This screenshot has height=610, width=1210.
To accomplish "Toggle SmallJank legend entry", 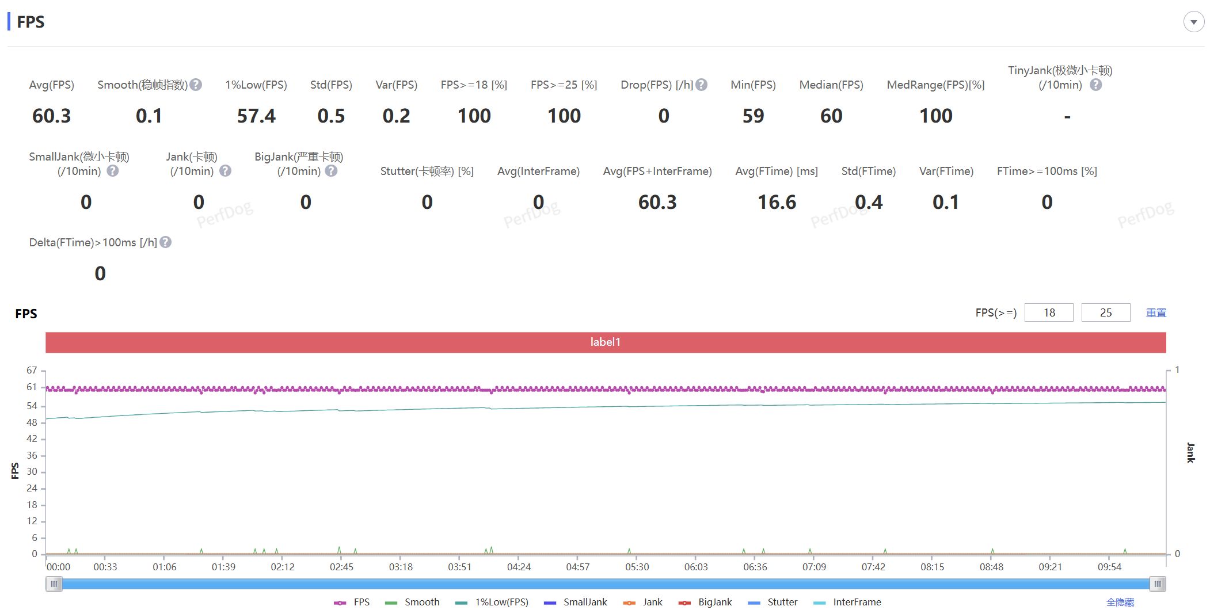I will tap(575, 602).
